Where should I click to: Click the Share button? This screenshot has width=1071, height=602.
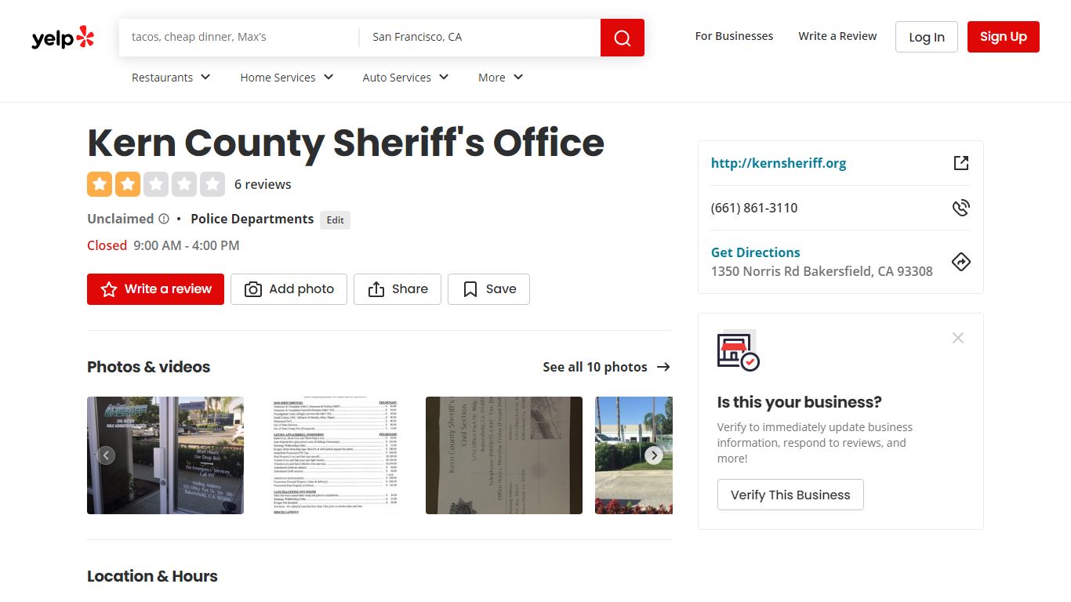pyautogui.click(x=398, y=289)
